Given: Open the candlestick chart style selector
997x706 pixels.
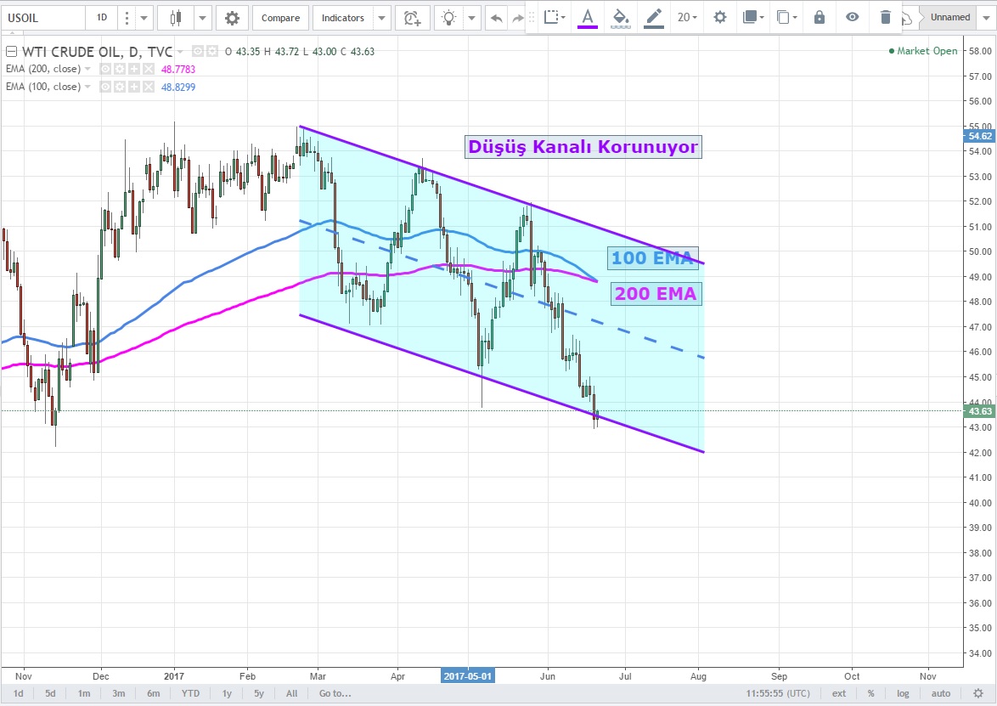Looking at the screenshot, I should click(177, 17).
